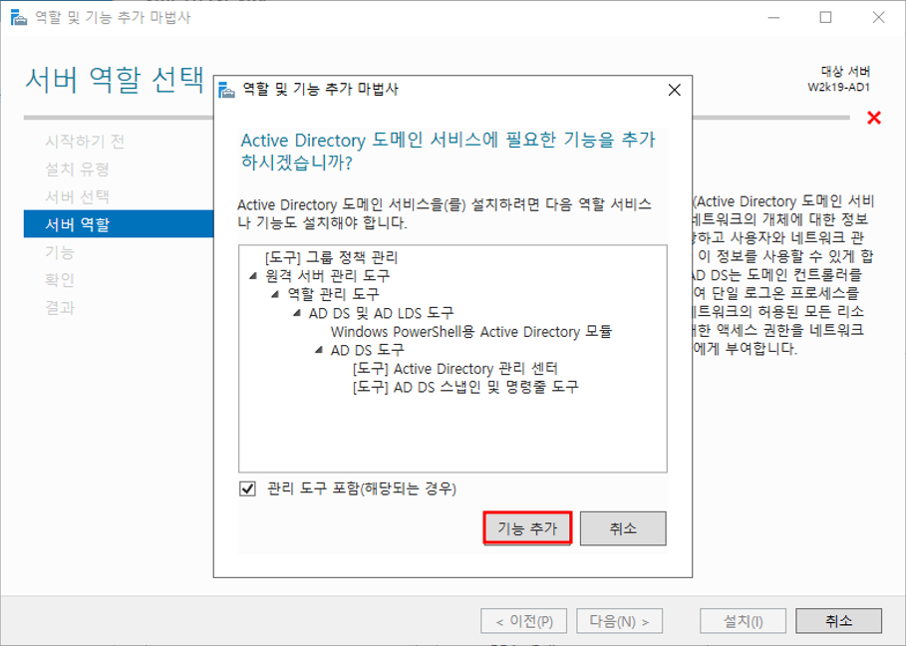Select [도구] 그룹 정책 관리 row
This screenshot has height=646, width=906.
(332, 258)
